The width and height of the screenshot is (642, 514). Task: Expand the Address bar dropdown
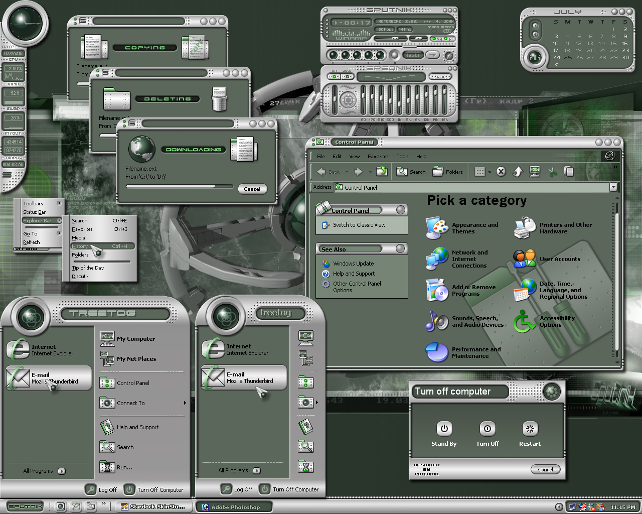[x=613, y=187]
